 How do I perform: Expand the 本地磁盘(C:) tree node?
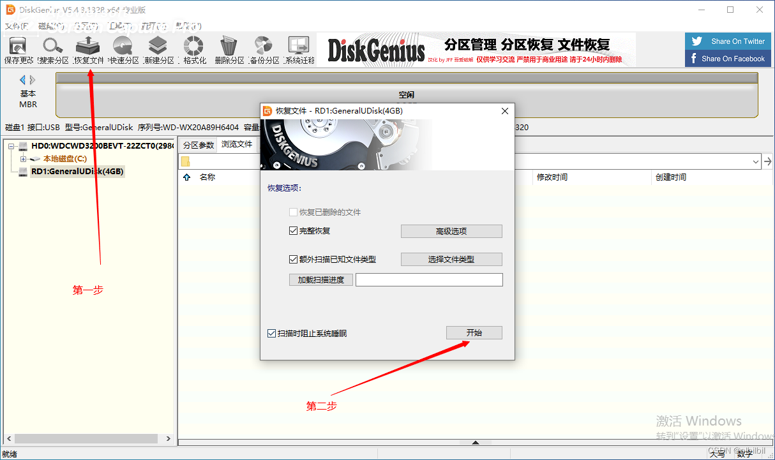tap(24, 159)
